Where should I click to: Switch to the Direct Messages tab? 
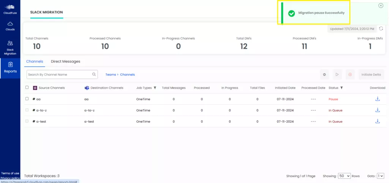[65, 62]
